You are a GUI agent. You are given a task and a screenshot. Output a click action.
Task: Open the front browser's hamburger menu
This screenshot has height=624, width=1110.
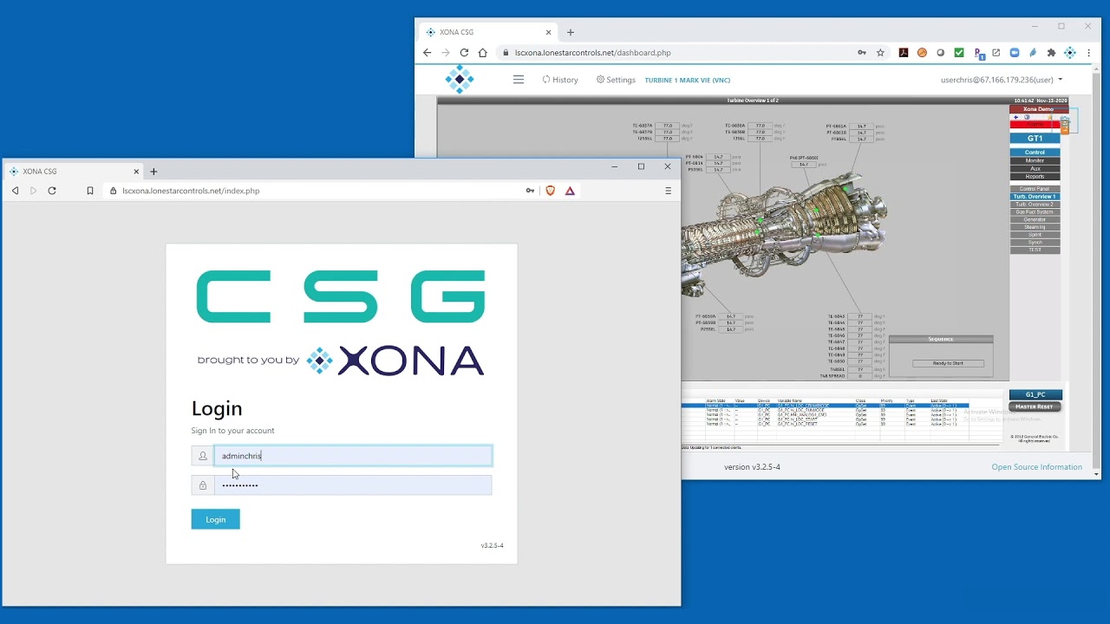click(668, 191)
